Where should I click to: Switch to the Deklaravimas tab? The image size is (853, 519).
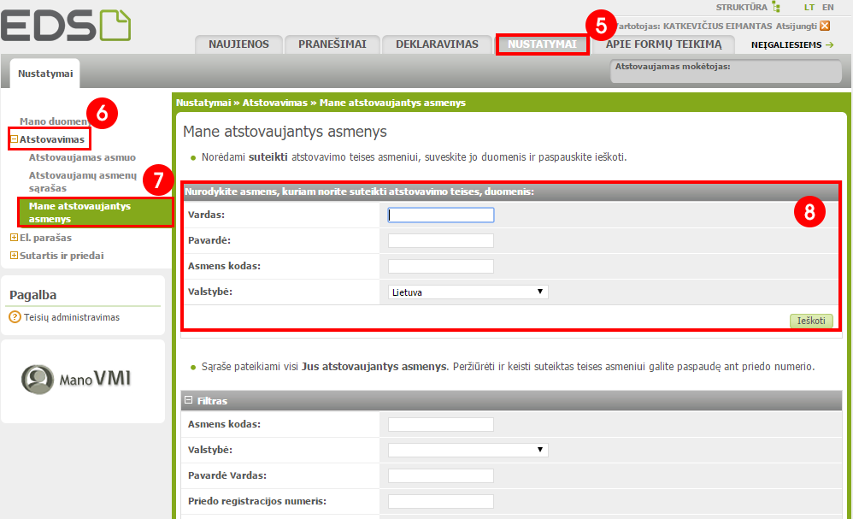tap(437, 44)
